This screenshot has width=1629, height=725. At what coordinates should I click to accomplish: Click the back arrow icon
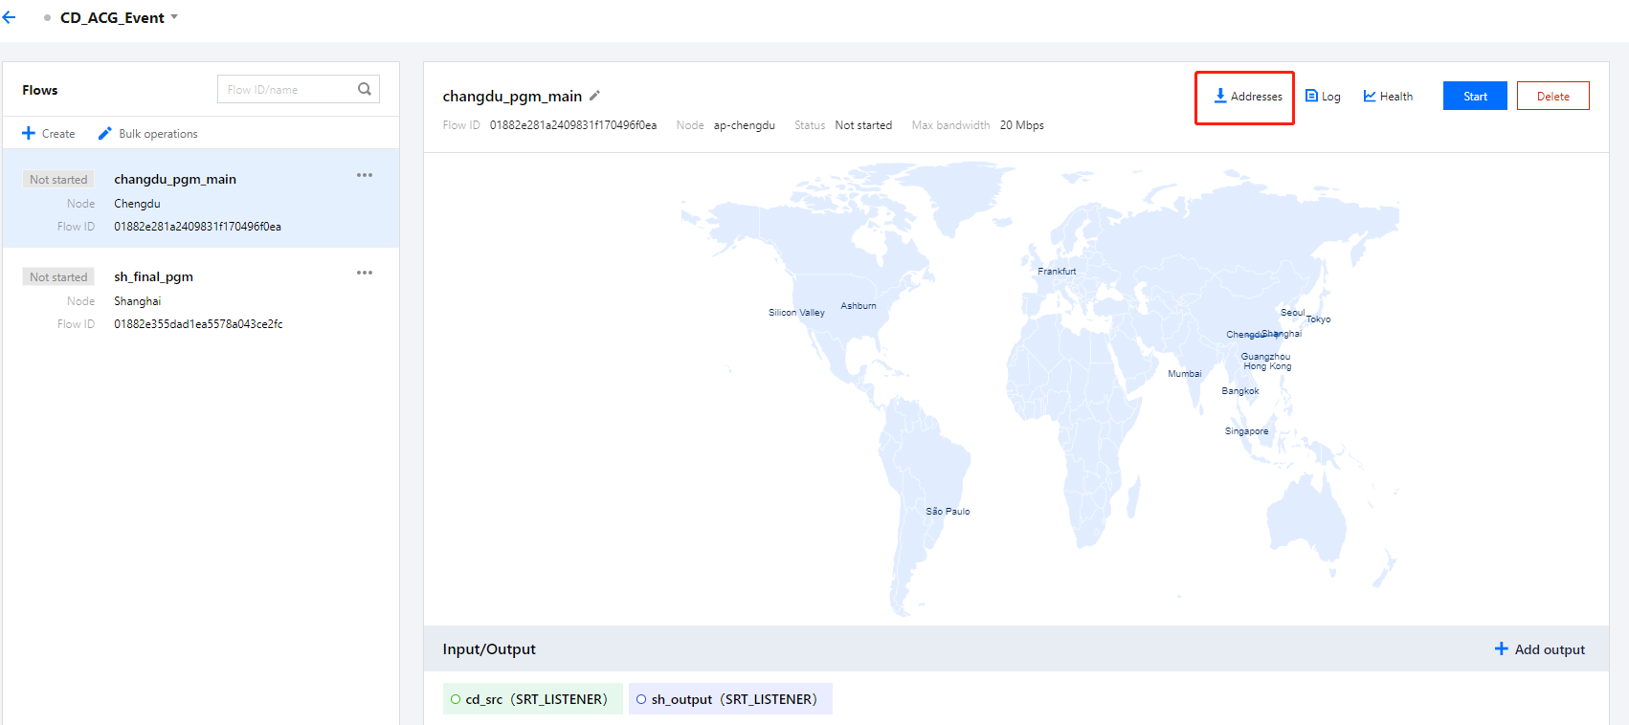[x=10, y=17]
